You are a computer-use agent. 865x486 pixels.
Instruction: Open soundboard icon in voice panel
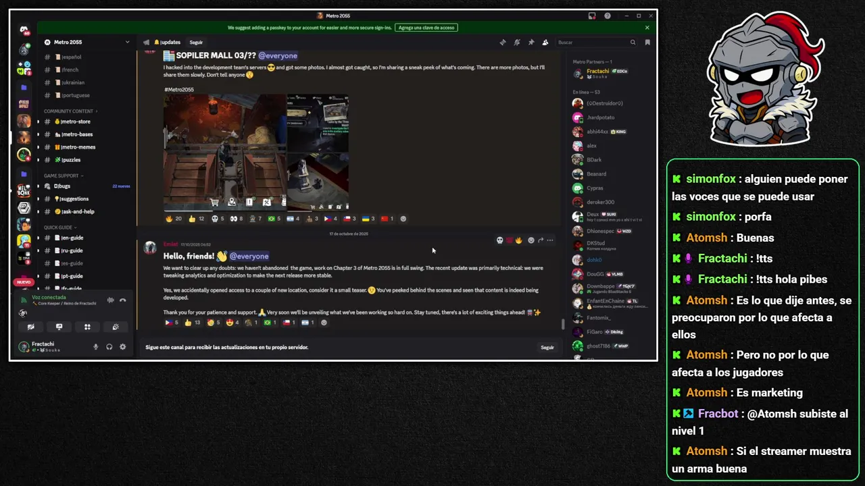point(116,327)
